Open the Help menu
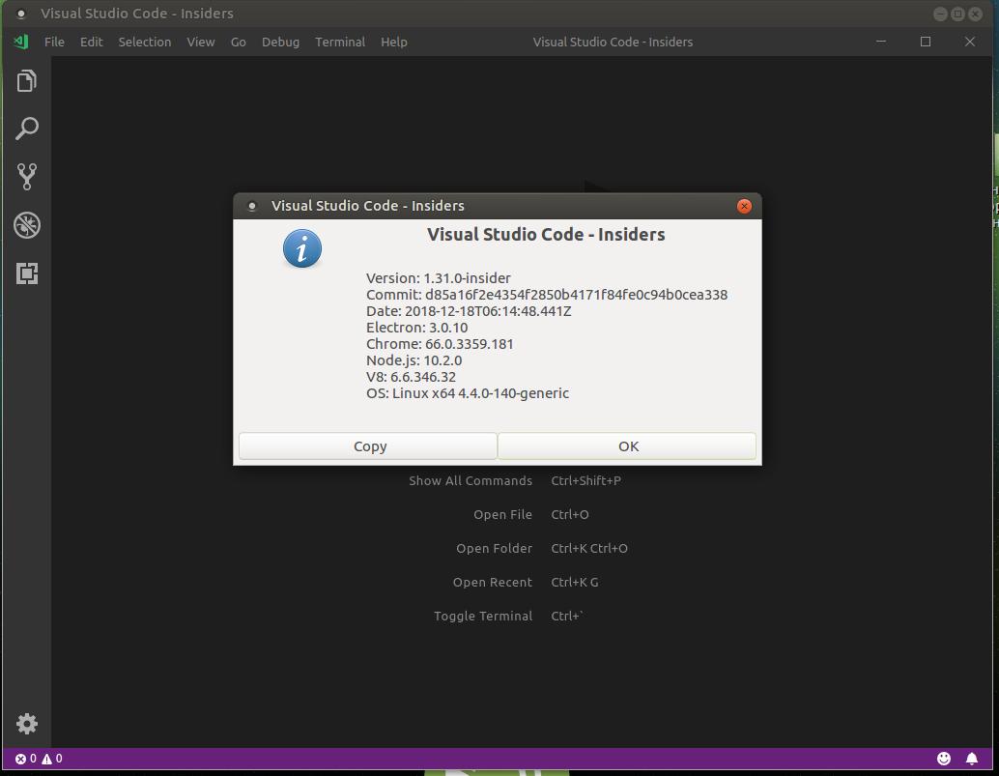The width and height of the screenshot is (999, 776). [393, 42]
